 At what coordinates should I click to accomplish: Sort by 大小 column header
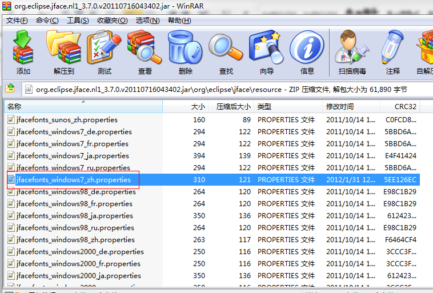click(x=186, y=107)
